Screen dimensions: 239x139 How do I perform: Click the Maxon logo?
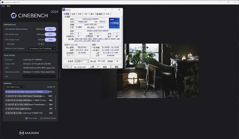[29, 133]
